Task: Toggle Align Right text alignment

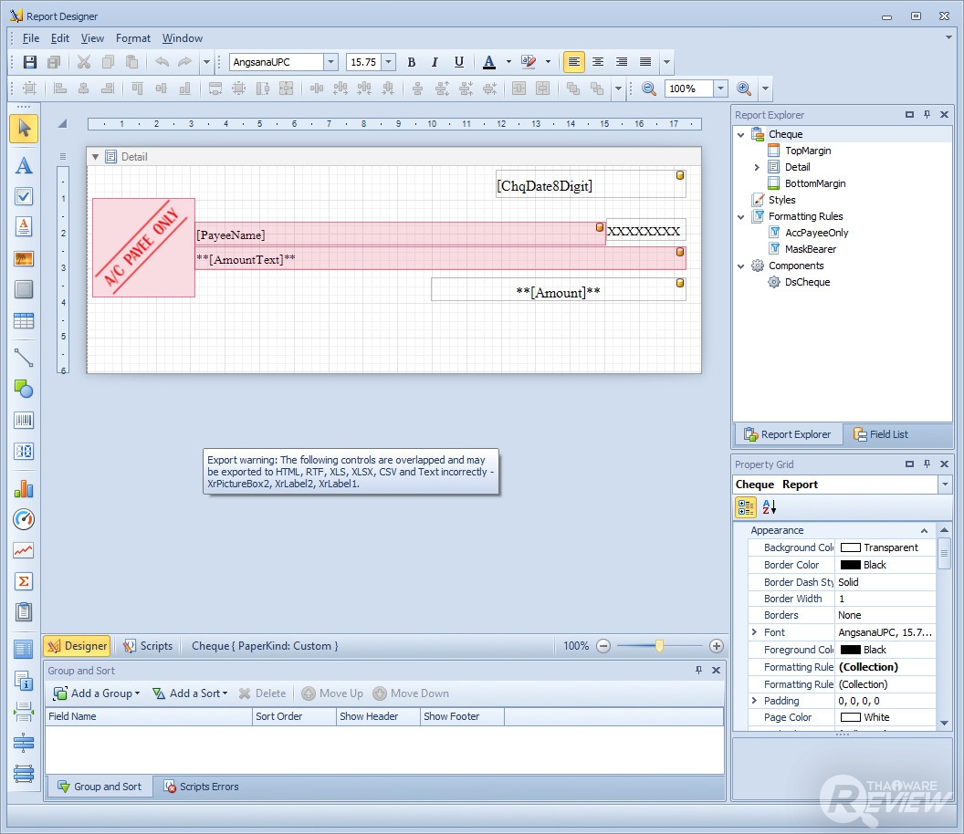Action: tap(622, 62)
